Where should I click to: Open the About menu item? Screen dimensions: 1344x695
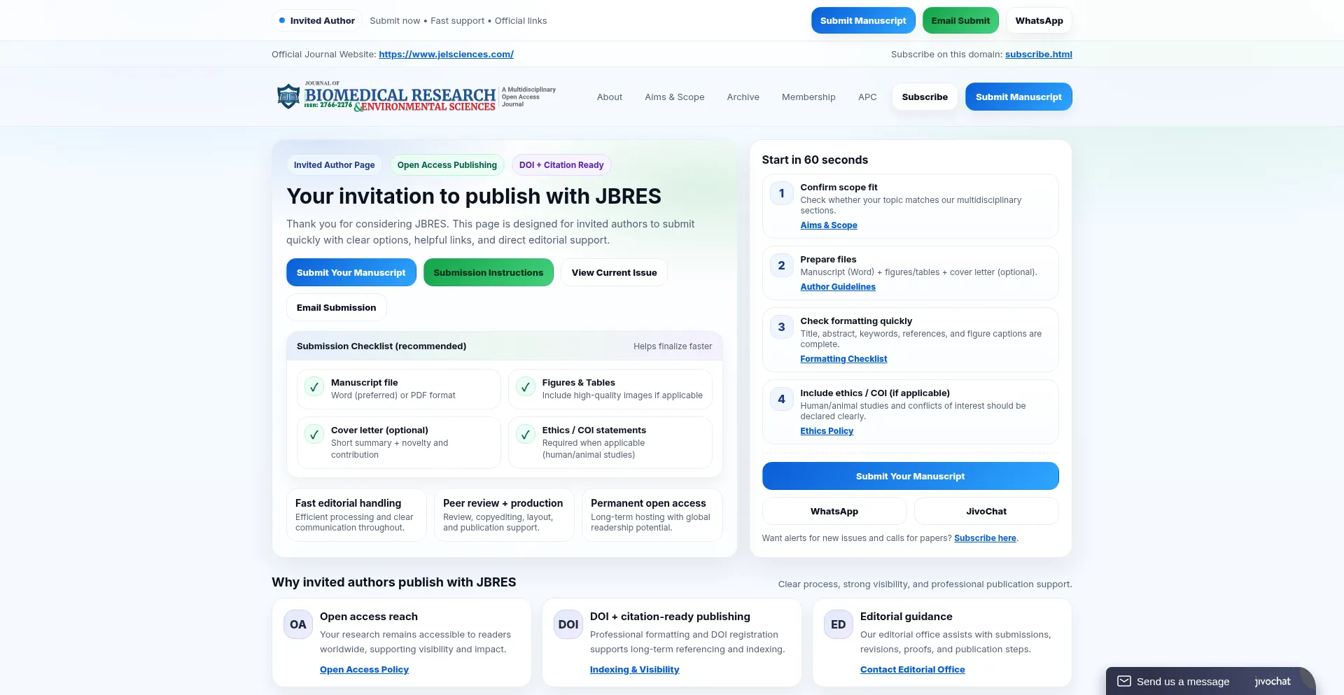[x=610, y=97]
